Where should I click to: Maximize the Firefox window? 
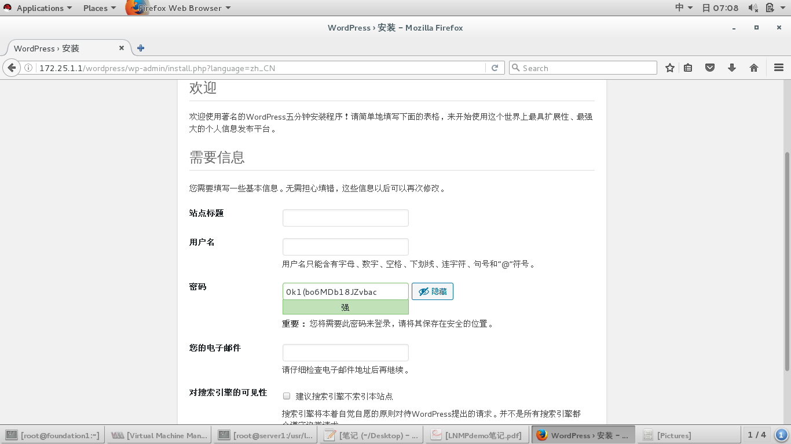pyautogui.click(x=756, y=28)
